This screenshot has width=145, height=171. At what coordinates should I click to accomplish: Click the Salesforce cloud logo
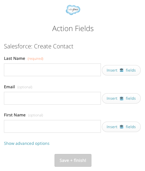pos(73,10)
